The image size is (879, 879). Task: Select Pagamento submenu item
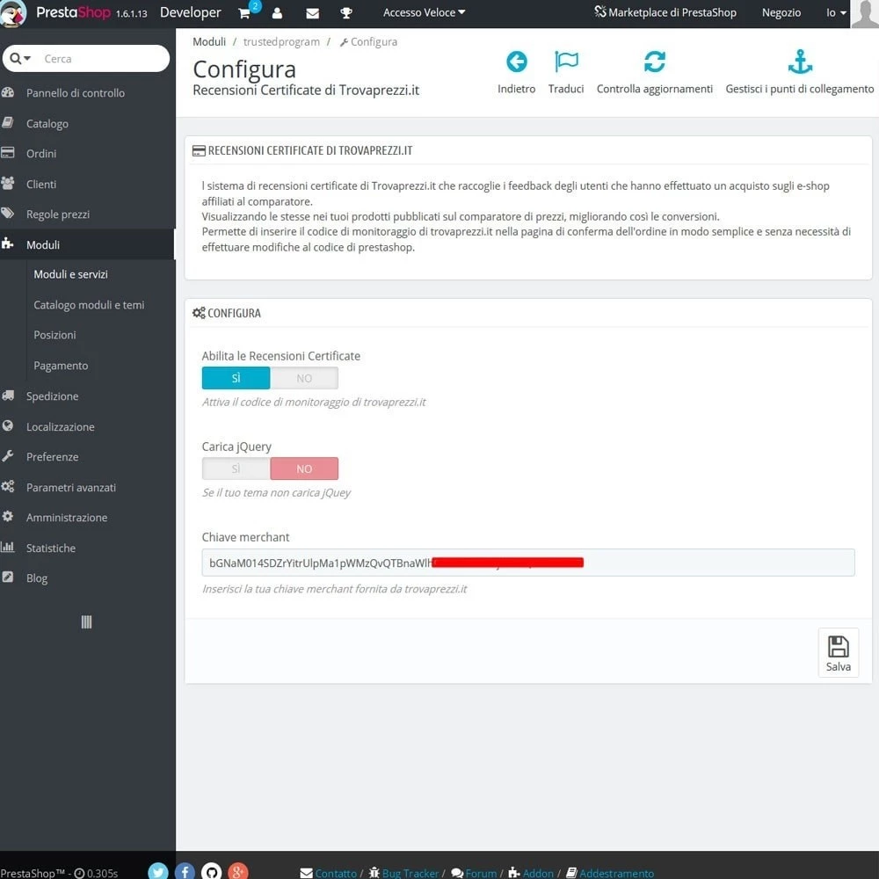[x=61, y=366]
